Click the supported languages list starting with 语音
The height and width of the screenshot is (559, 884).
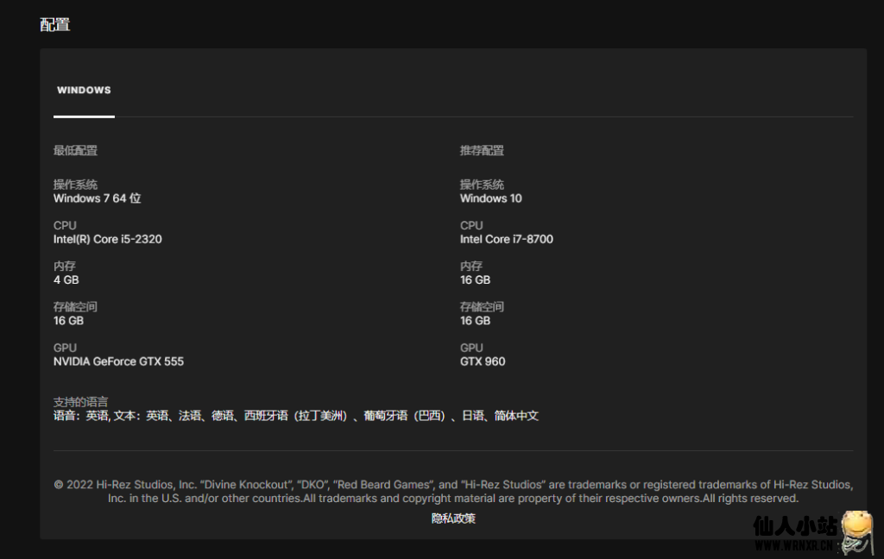tap(295, 416)
